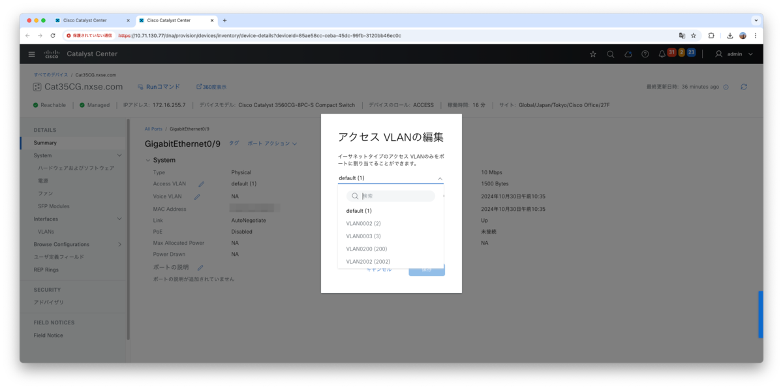This screenshot has width=783, height=389.
Task: Switch to the first Cisco Catalyst Center browser tab
Action: coord(85,20)
